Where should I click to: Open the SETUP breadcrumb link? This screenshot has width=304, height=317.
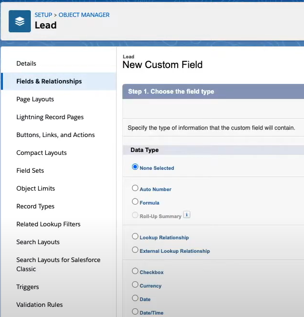(x=43, y=15)
